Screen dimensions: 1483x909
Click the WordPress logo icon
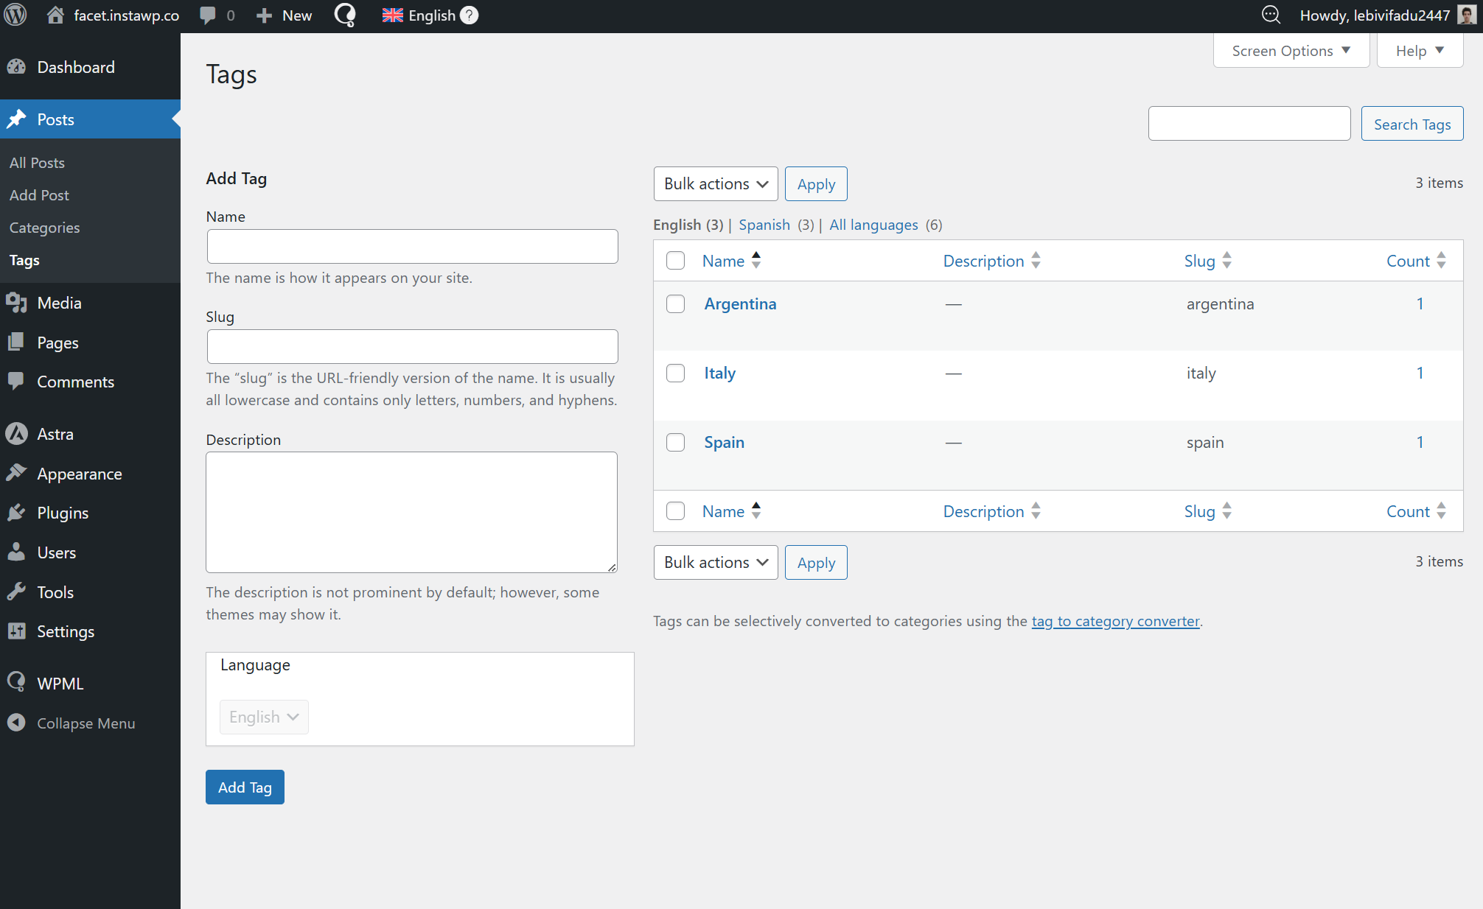(x=15, y=15)
